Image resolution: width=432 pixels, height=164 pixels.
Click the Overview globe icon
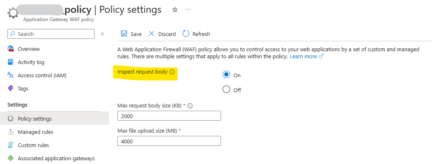click(11, 49)
